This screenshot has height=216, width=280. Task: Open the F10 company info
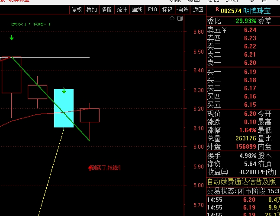pos(152,10)
